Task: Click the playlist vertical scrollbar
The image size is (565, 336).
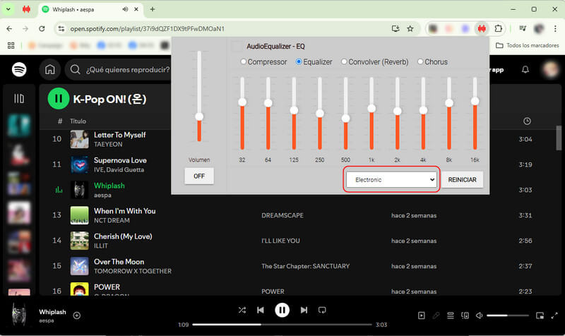Action: coord(559,138)
